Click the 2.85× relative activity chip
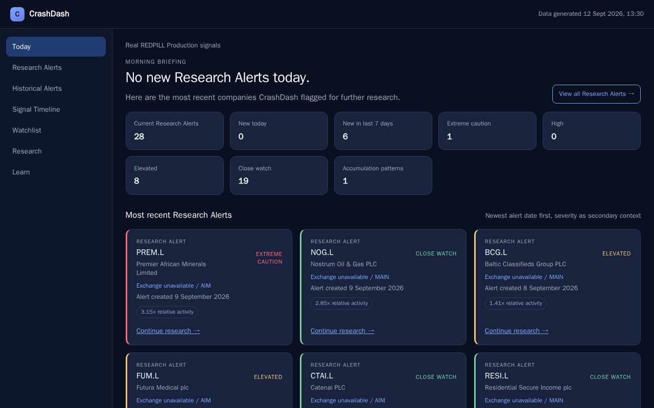 [x=341, y=303]
